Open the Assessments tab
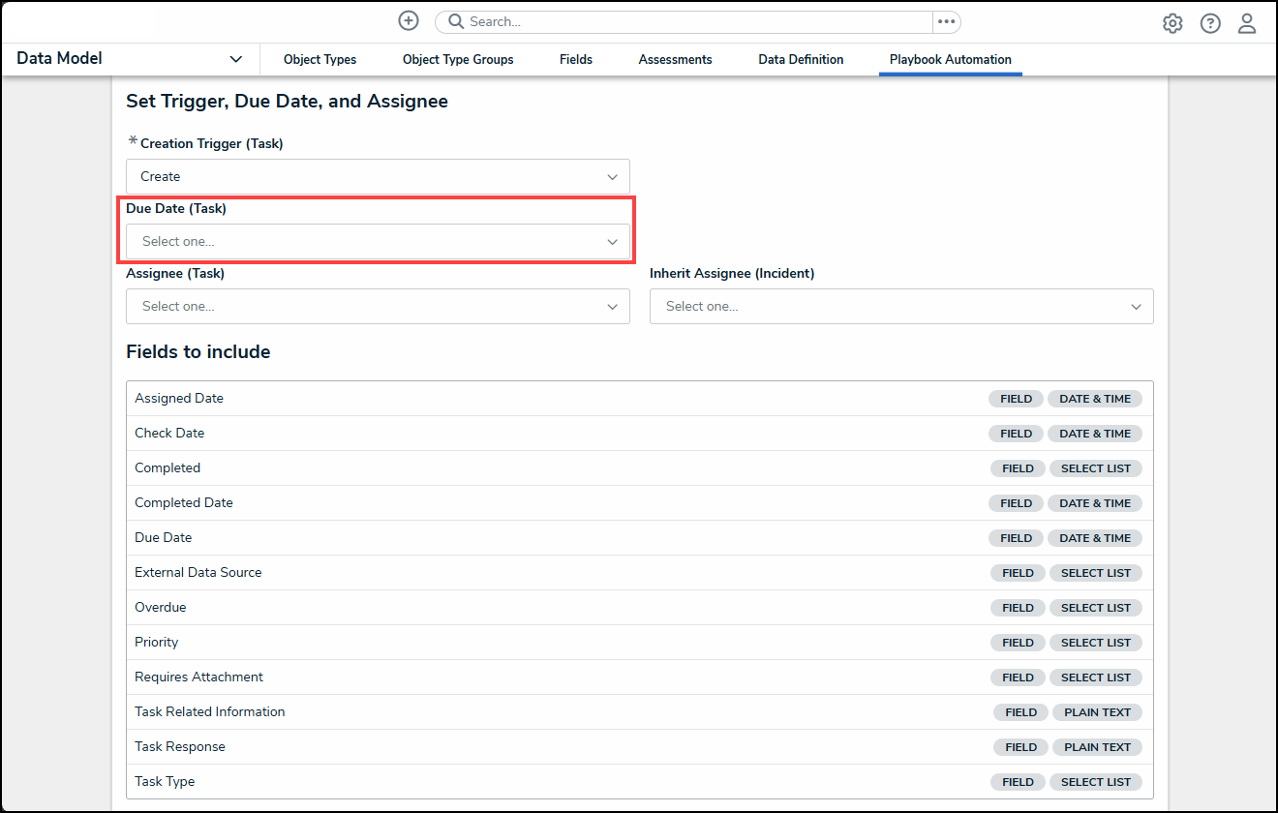The image size is (1278, 813). 675,60
